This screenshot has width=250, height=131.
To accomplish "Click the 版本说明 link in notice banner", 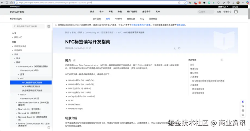I will [181, 25].
